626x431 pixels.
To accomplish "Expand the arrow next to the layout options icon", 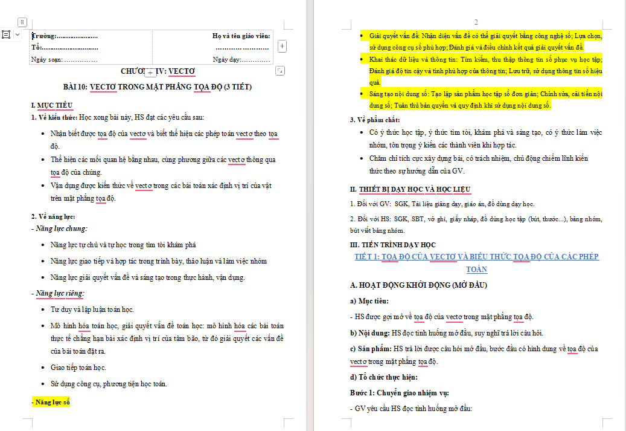I will point(17,35).
